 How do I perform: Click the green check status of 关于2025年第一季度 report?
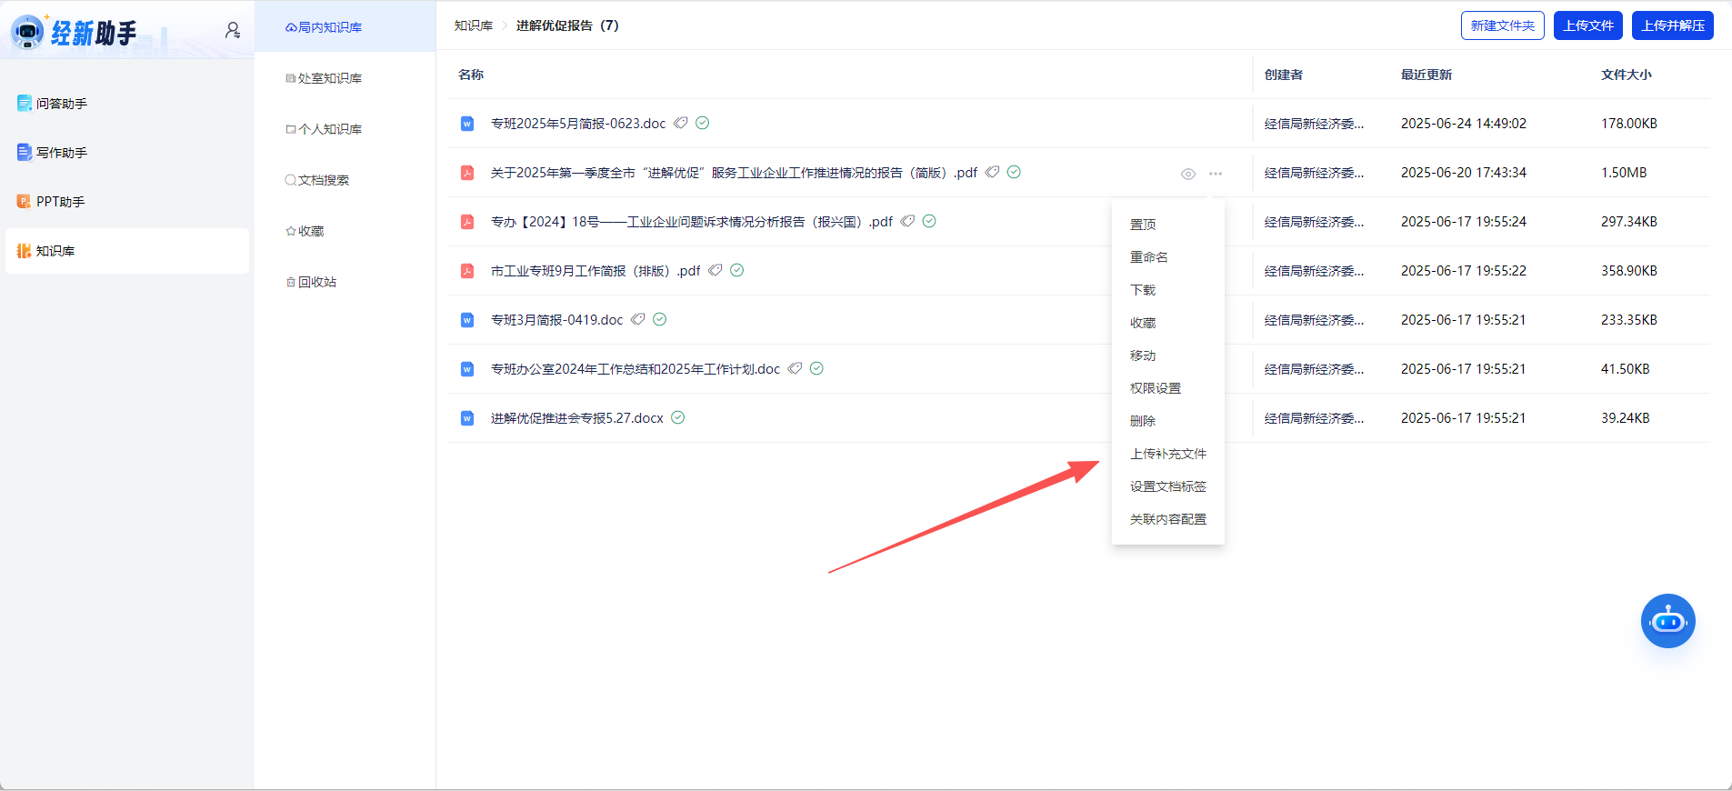(x=1015, y=172)
